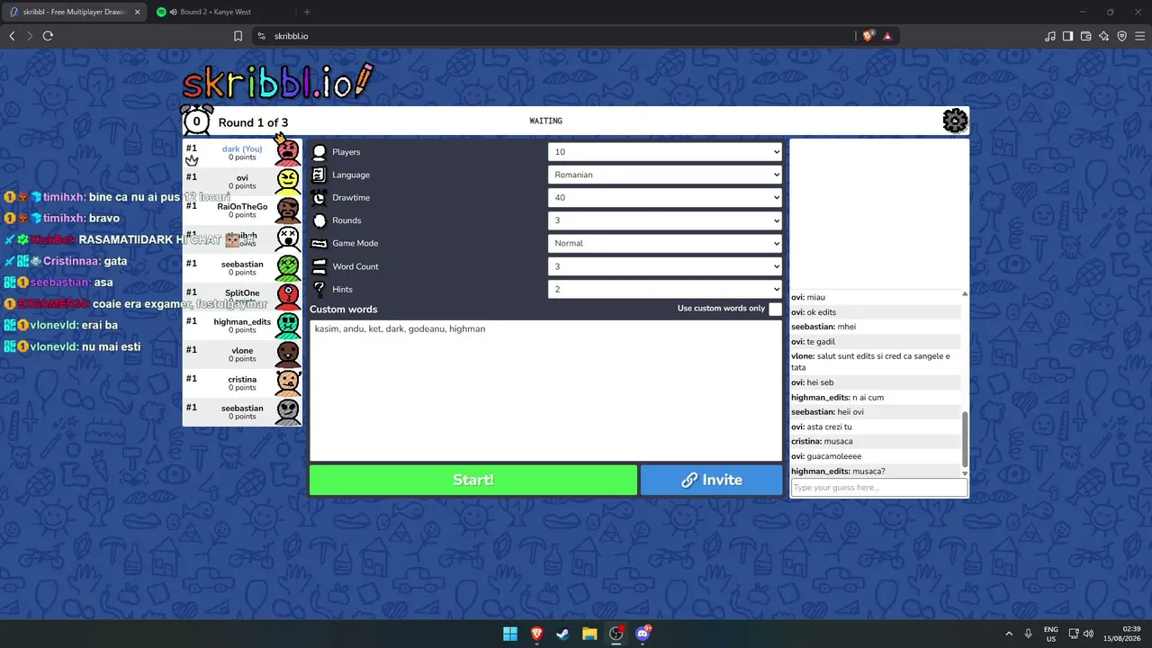Viewport: 1152px width, 648px height.
Task: Select the player name vlone
Action: pyautogui.click(x=242, y=350)
